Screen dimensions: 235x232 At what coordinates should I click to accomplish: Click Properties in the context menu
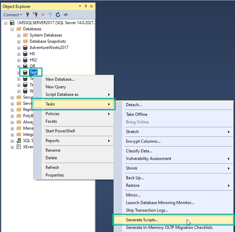click(55, 175)
